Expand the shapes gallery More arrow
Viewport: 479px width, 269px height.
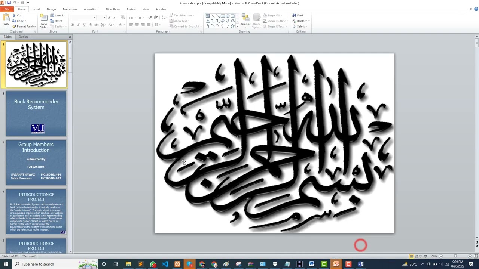pyautogui.click(x=237, y=26)
